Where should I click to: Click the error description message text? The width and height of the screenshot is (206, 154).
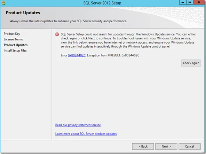128,40
